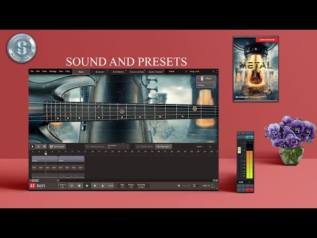Select the Track 1 label
The height and width of the screenshot is (238, 317).
click(x=199, y=147)
